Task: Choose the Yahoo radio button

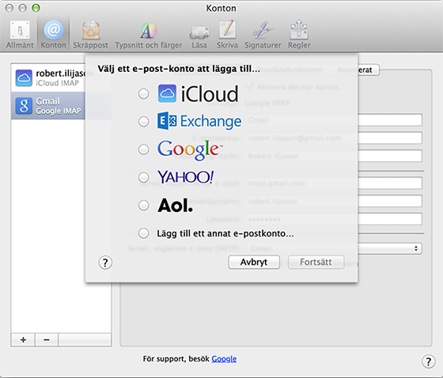Action: click(143, 177)
